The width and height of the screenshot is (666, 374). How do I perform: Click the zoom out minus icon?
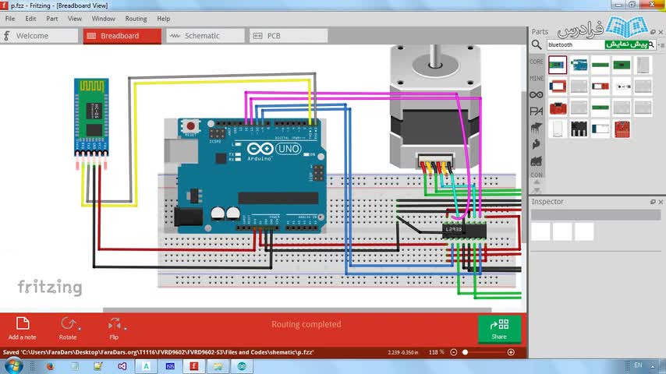point(453,352)
